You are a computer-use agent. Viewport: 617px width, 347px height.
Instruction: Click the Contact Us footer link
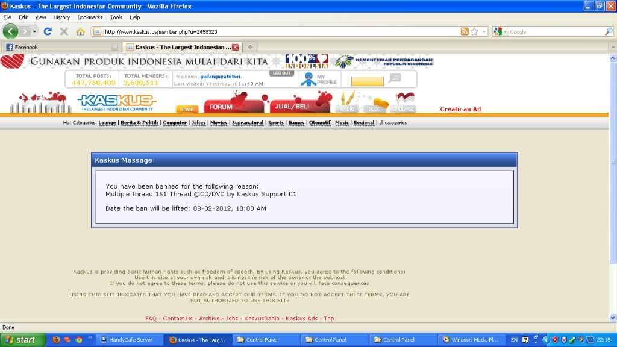coord(178,319)
